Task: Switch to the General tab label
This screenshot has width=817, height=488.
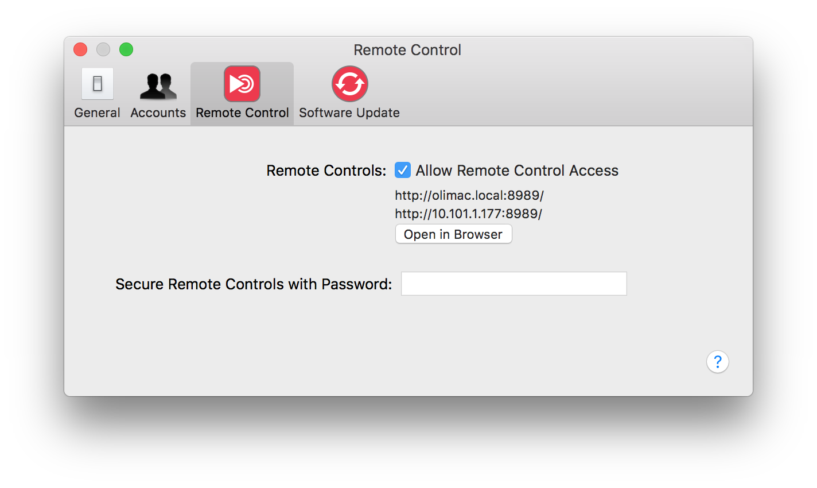Action: 97,113
